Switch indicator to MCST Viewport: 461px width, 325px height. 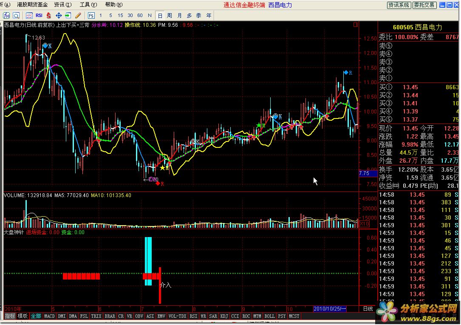pyautogui.click(x=294, y=316)
